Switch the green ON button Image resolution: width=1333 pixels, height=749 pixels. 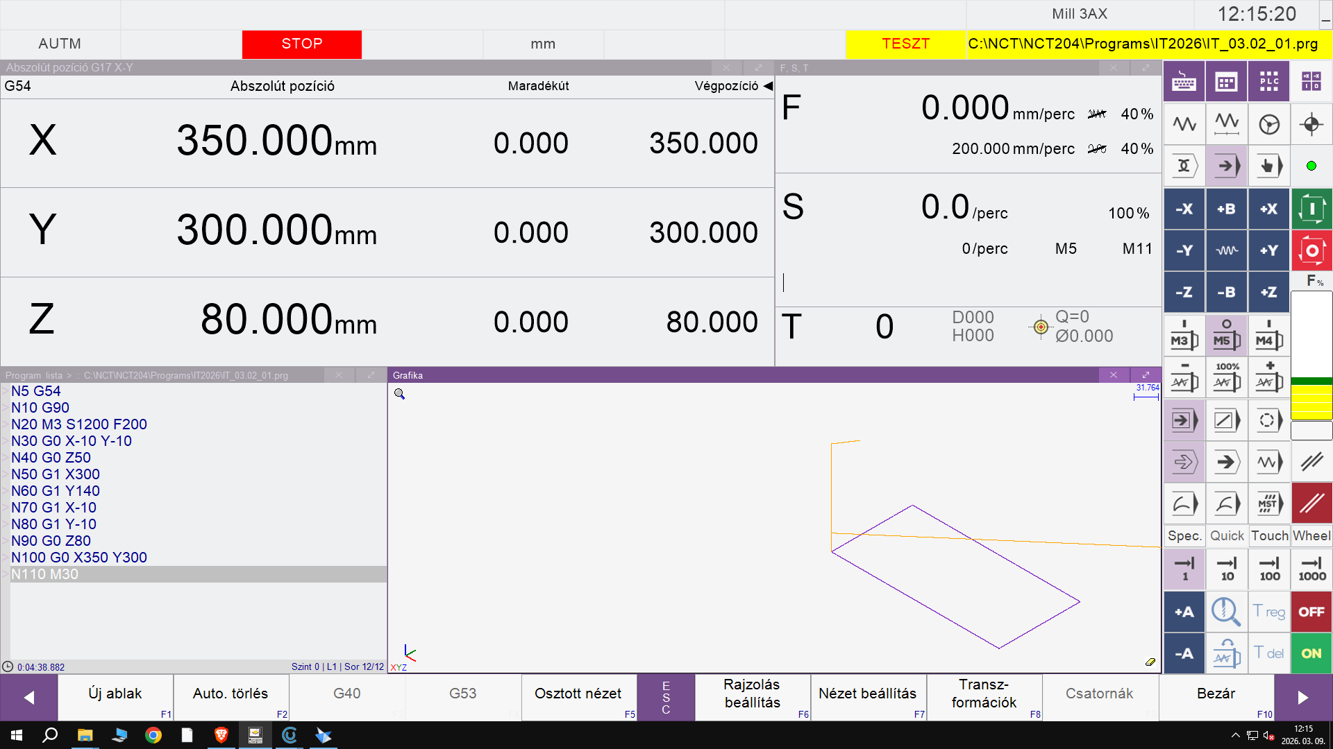(x=1311, y=653)
